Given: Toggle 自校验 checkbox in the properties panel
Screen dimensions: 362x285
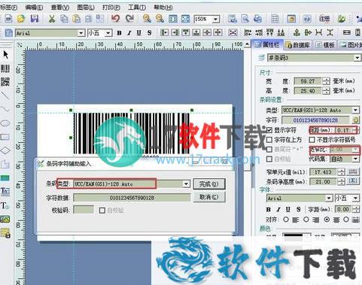Looking at the screenshot, I should point(269,159).
